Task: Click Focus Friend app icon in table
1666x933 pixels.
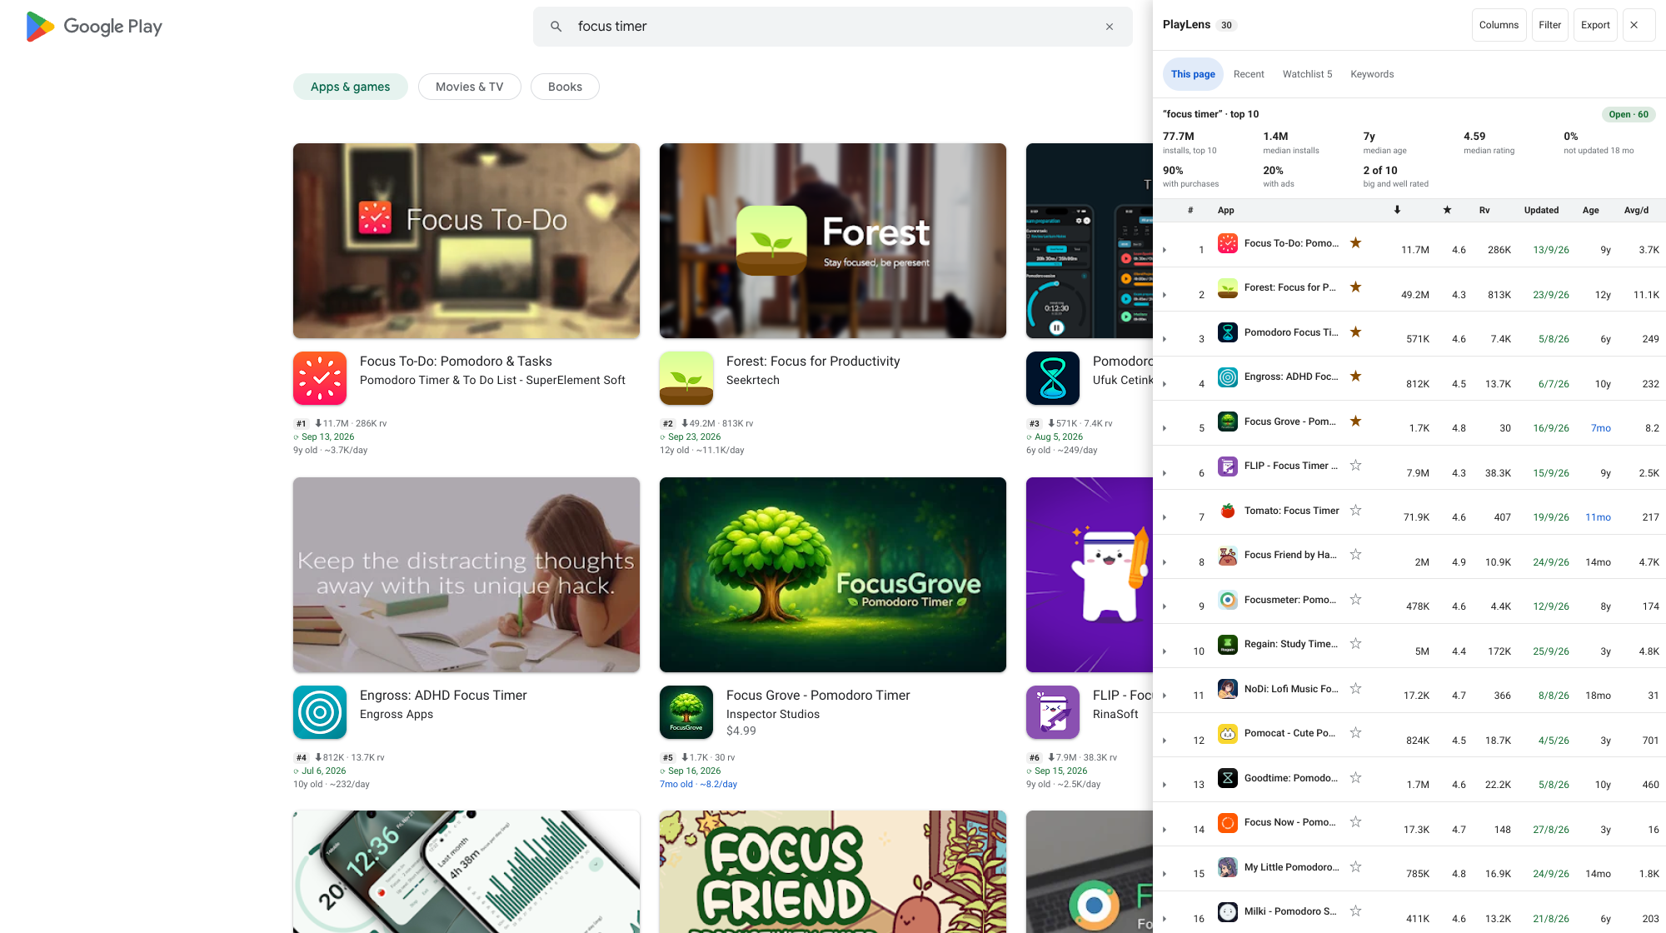Action: tap(1228, 555)
